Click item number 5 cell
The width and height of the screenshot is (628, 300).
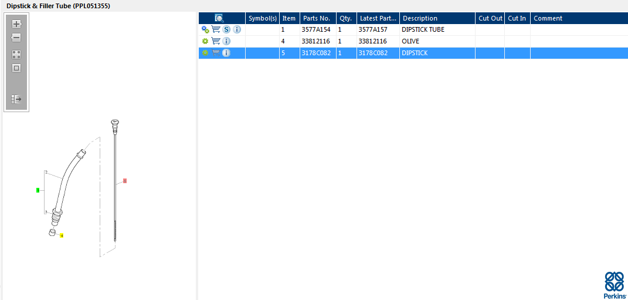290,53
